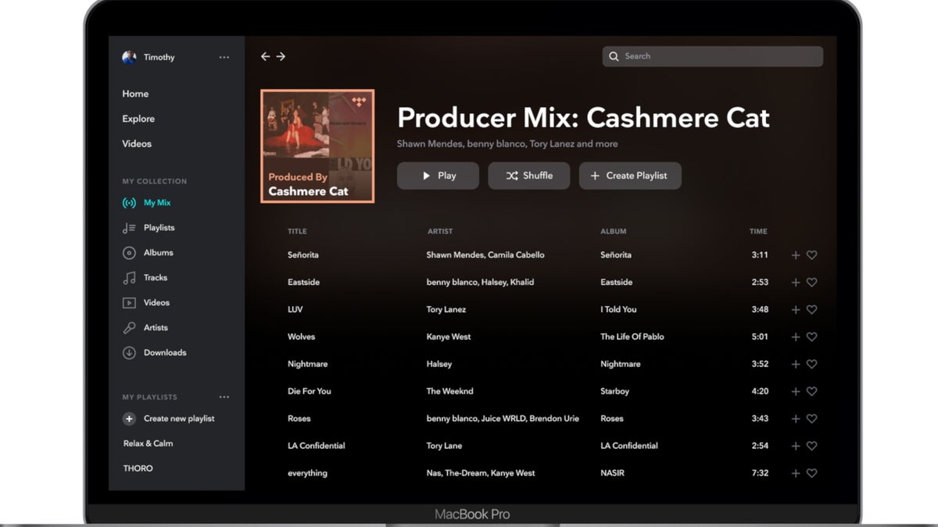This screenshot has height=527, width=938.
Task: Add LUV track with plus icon
Action: pos(796,309)
